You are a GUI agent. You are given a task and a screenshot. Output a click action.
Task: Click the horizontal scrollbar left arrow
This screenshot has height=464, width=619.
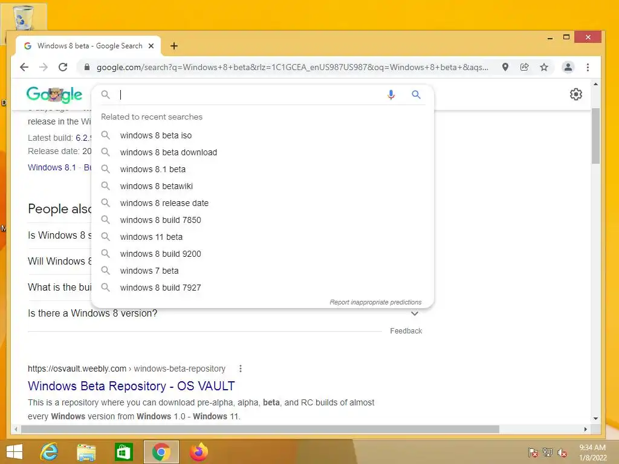(x=15, y=429)
